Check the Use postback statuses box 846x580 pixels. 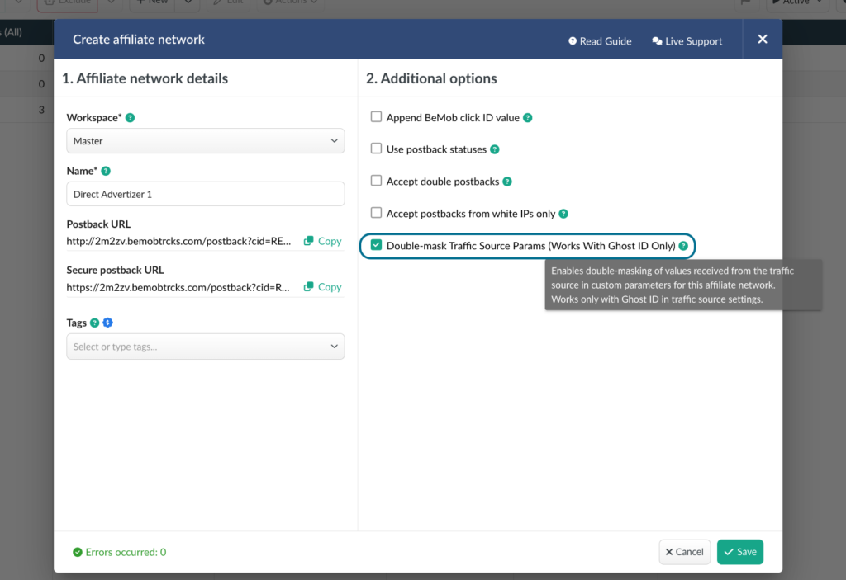[x=377, y=149]
